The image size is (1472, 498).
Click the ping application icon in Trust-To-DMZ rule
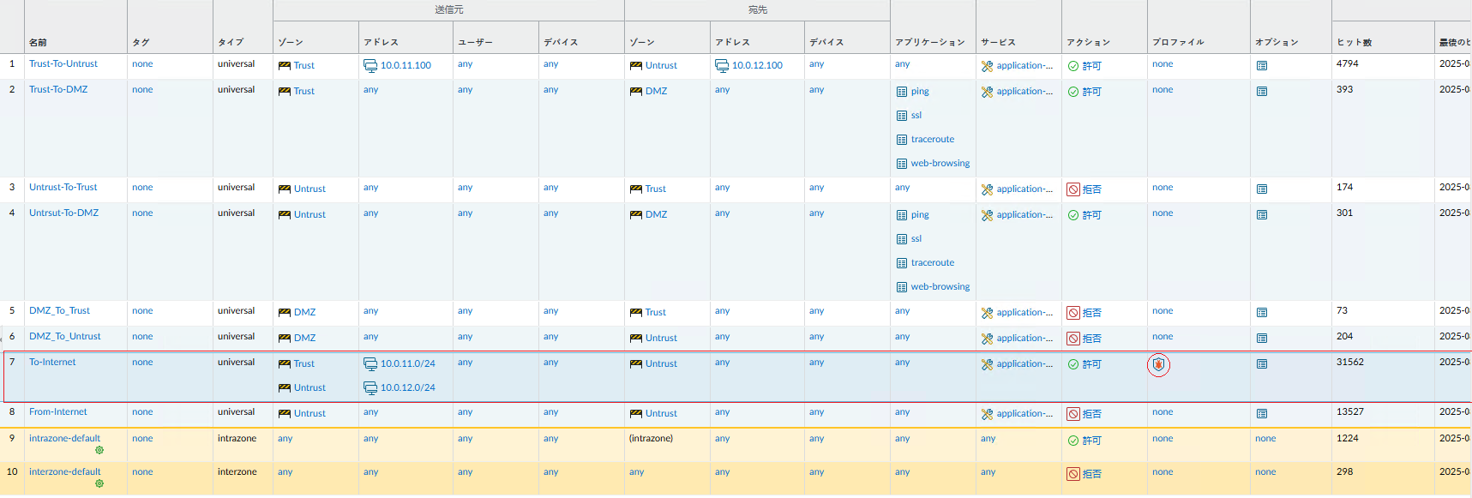pyautogui.click(x=901, y=92)
